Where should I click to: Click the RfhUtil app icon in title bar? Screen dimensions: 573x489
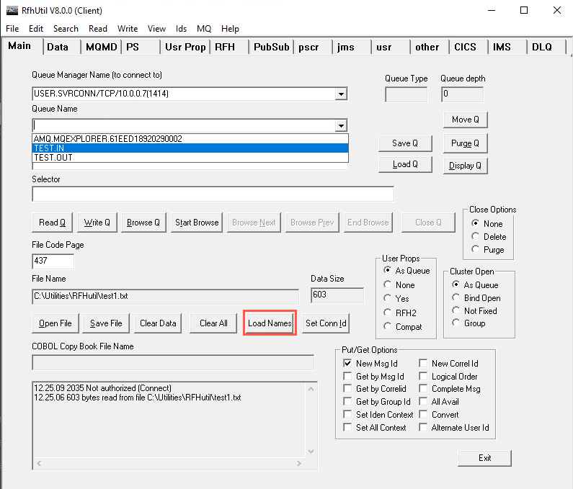tap(12, 11)
